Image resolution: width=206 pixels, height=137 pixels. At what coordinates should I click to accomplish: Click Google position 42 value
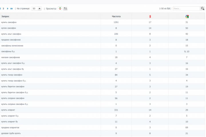187,34
